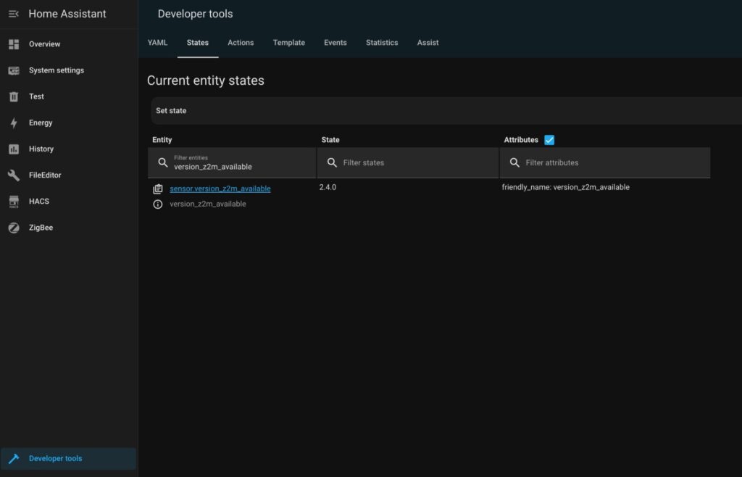Click the Filter entities search magnifier
Image resolution: width=742 pixels, height=477 pixels.
[163, 163]
